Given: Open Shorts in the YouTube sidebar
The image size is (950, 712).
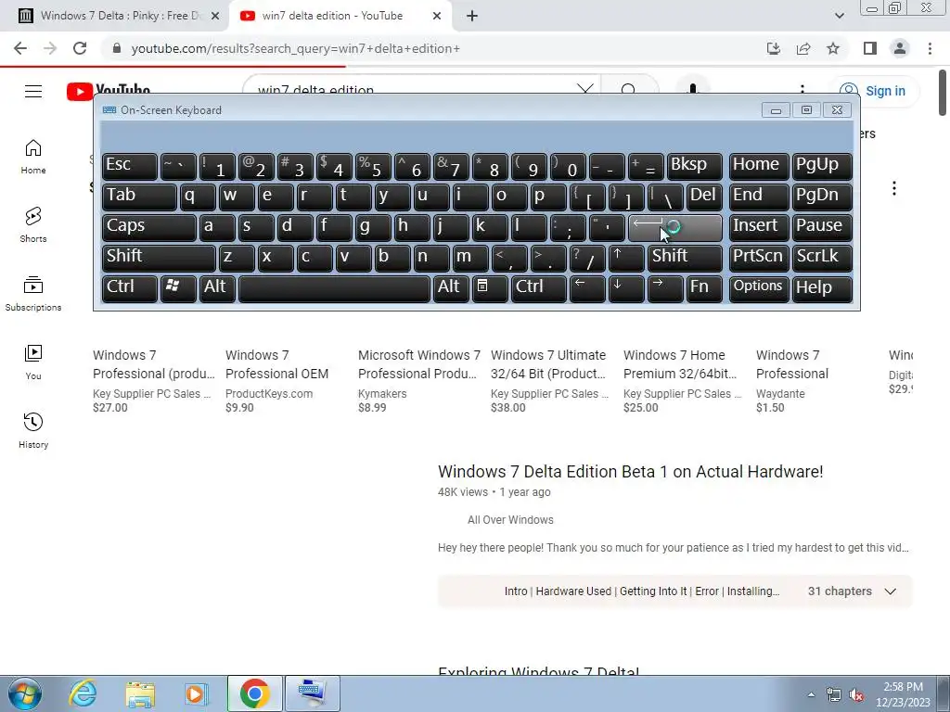Looking at the screenshot, I should point(33,225).
